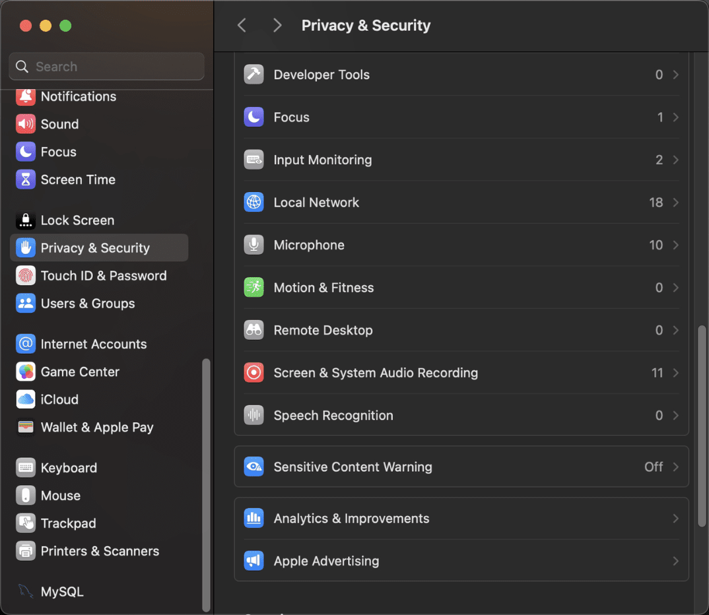Open Mouse settings from sidebar
The image size is (709, 615).
tap(99, 496)
